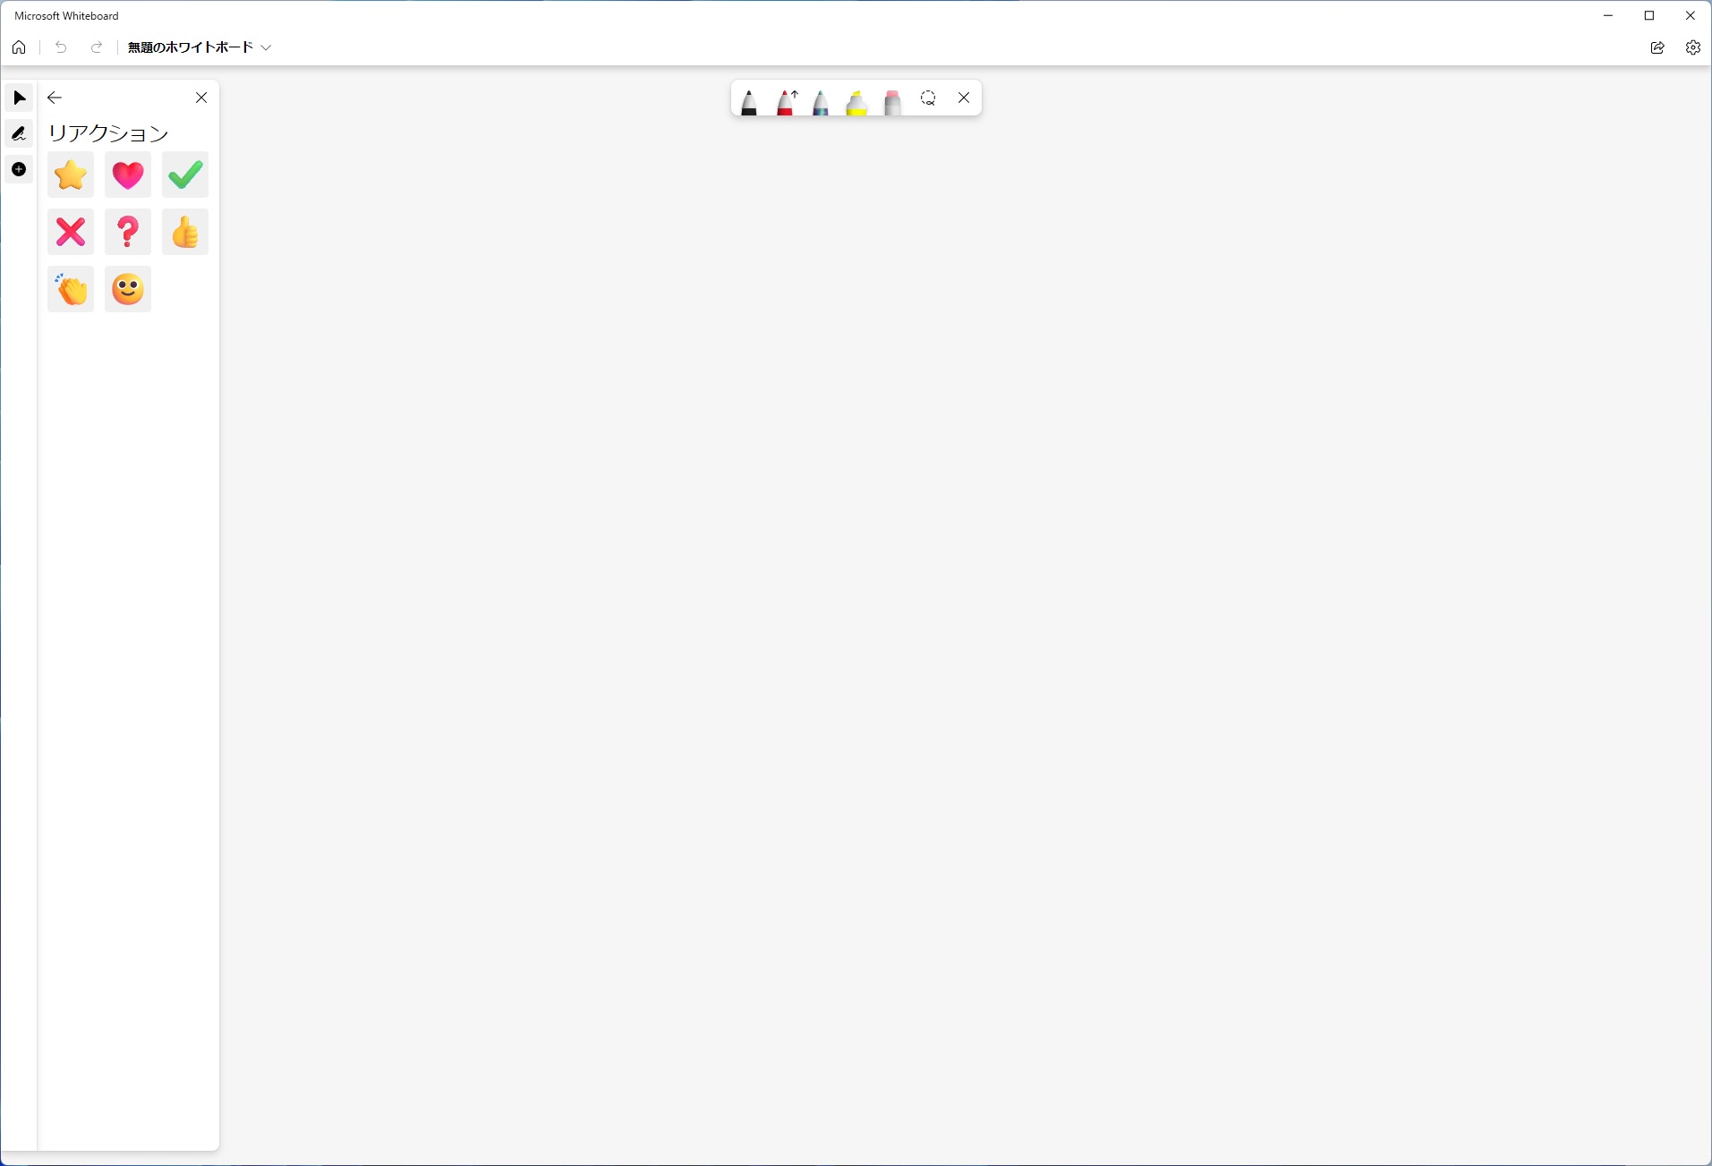Click the plus add-content button

pos(19,169)
